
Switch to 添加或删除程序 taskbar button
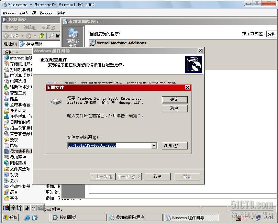135,217
